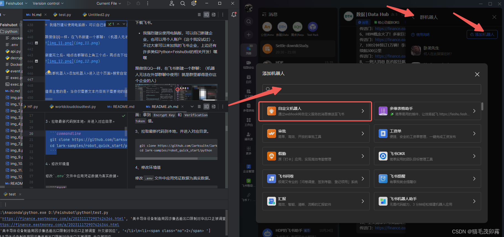Switch to test.py tab
The width and height of the screenshot is (504, 237).
62,15
